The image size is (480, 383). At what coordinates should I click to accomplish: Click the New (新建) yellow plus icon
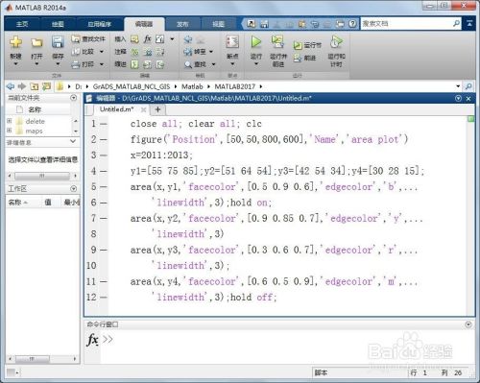tap(15, 42)
